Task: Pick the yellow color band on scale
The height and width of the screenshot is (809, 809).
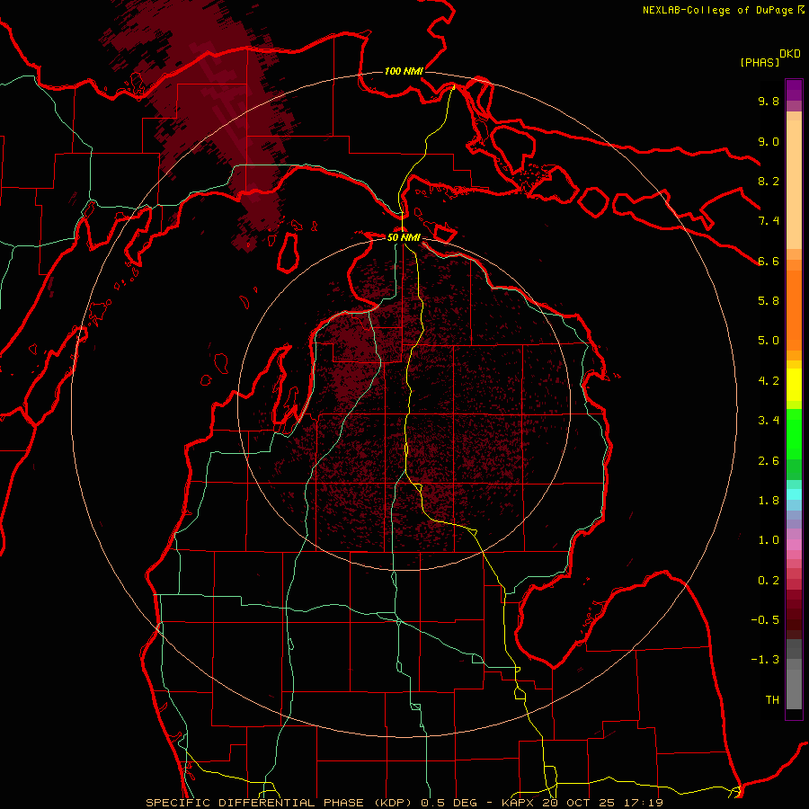Action: coord(794,385)
